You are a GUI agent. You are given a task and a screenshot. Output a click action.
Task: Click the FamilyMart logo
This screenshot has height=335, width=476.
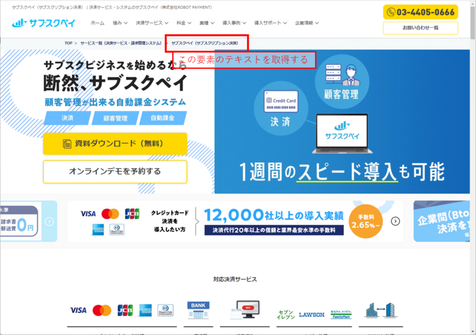pos(341,315)
